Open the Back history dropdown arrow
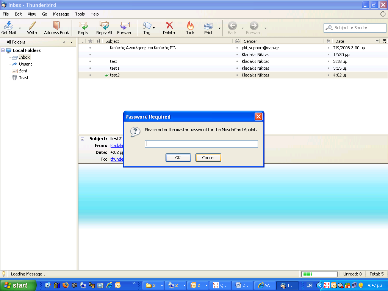This screenshot has width=388, height=291. pyautogui.click(x=242, y=28)
